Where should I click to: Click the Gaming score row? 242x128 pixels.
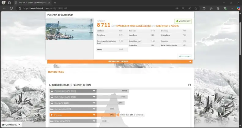point(112,49)
